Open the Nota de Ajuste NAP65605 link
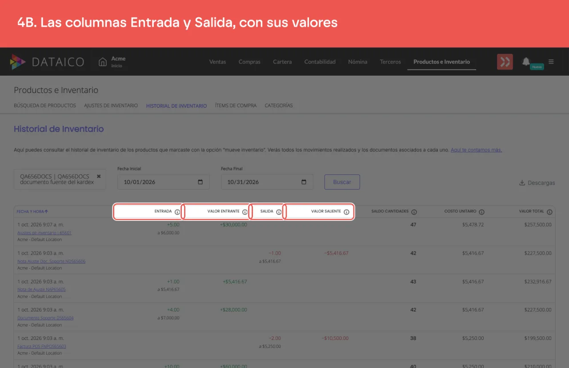Viewport: 569px width, 368px height. [x=41, y=289]
